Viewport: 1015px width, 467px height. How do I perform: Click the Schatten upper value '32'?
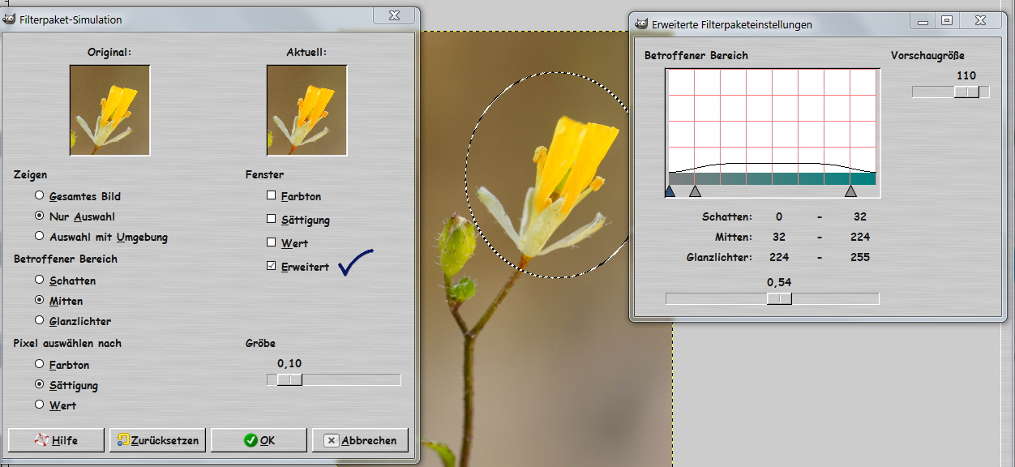[860, 216]
